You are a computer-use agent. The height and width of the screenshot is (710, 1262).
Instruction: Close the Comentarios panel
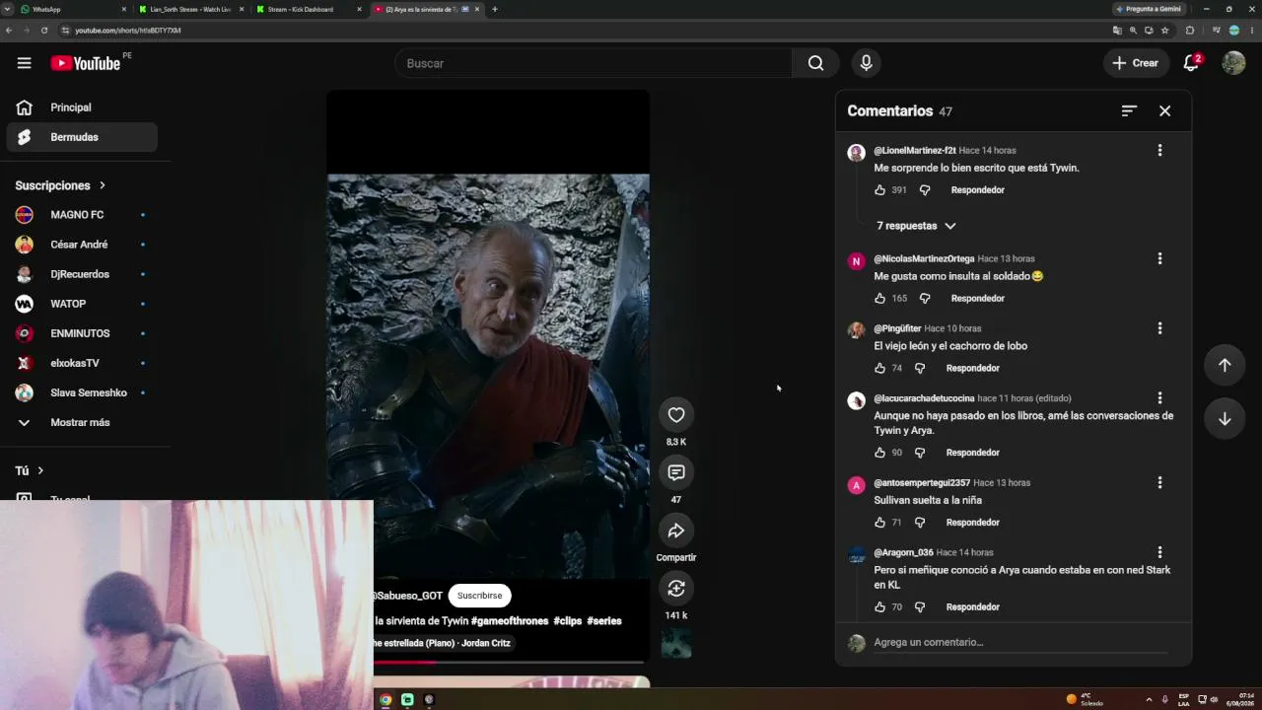click(x=1164, y=111)
